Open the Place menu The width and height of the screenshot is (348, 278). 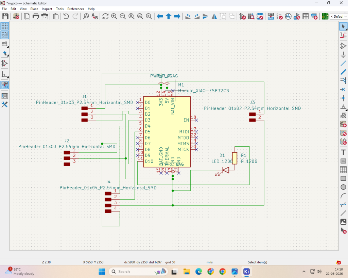coord(34,9)
